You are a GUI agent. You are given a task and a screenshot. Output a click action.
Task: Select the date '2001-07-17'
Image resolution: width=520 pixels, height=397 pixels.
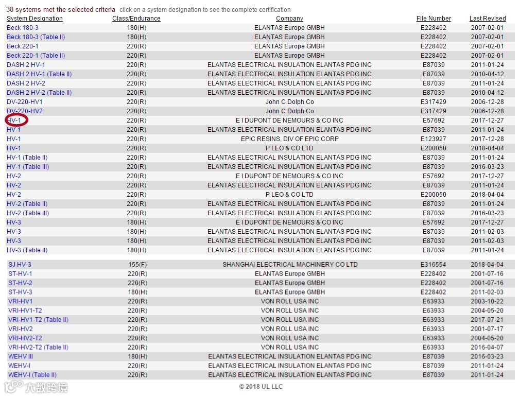[x=487, y=330]
